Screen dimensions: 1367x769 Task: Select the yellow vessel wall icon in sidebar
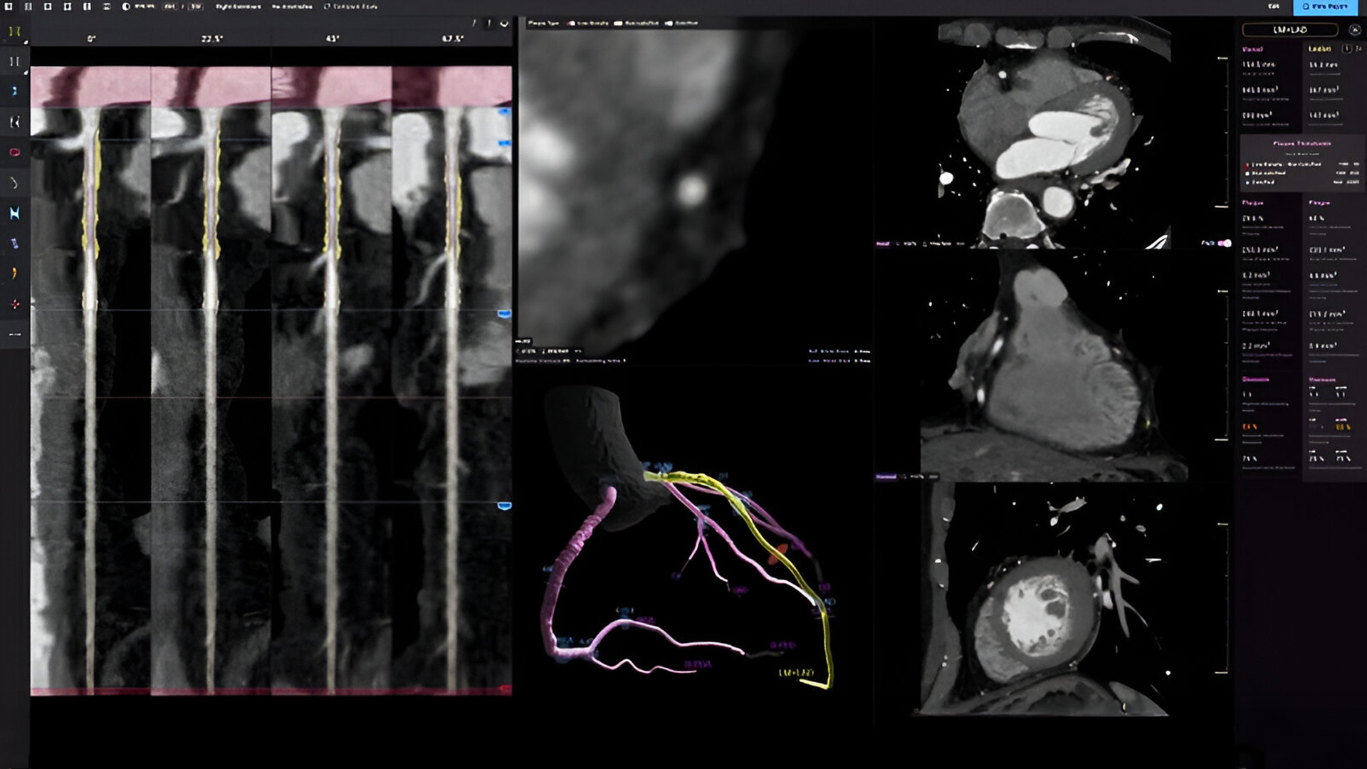tap(14, 31)
